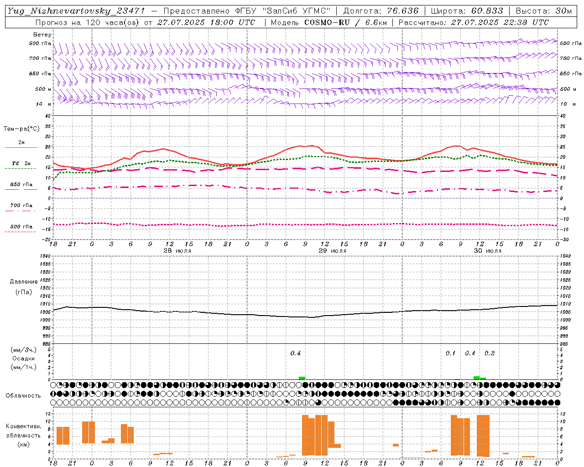Click the (мм/1ч.) unit label
This screenshot has width=584, height=467.
click(24, 367)
